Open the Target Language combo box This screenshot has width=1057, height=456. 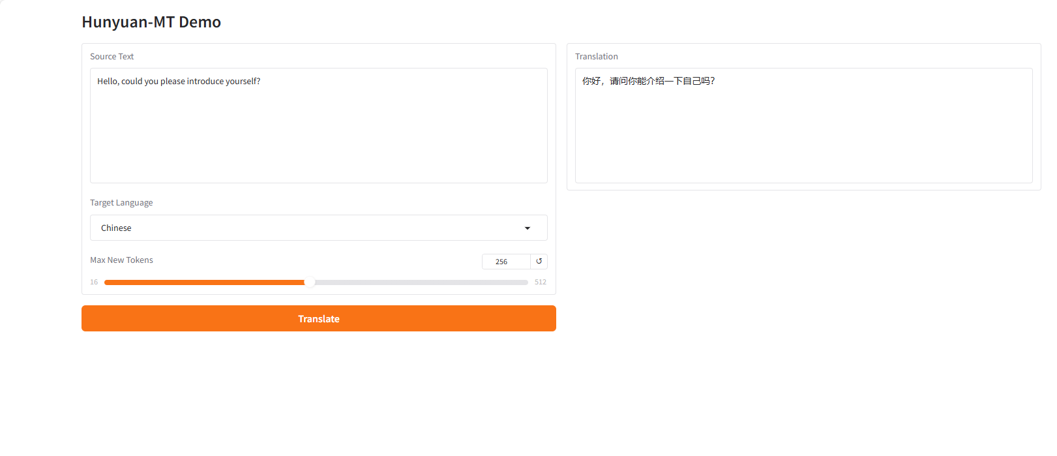318,228
